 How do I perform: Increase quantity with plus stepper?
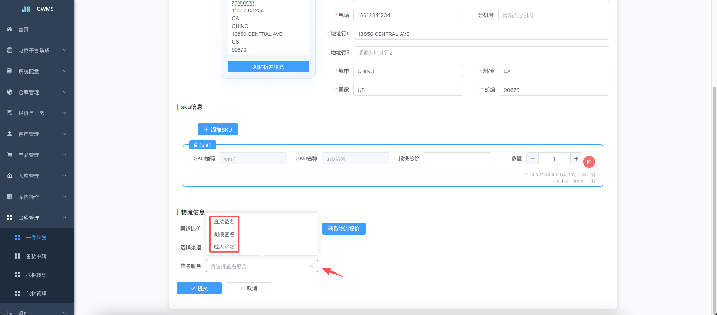576,158
